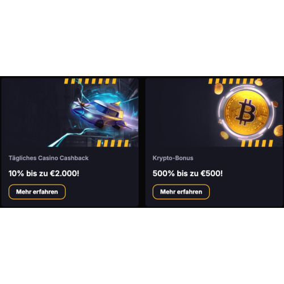Click small gold coin at crypto banner's top edge

(x=258, y=82)
